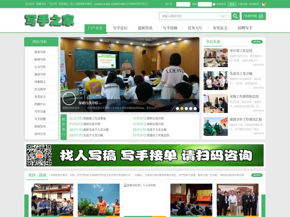This screenshot has width=290, height=217.
Task: Click the colorful style switcher icon in top bar
Action: click(x=264, y=4)
